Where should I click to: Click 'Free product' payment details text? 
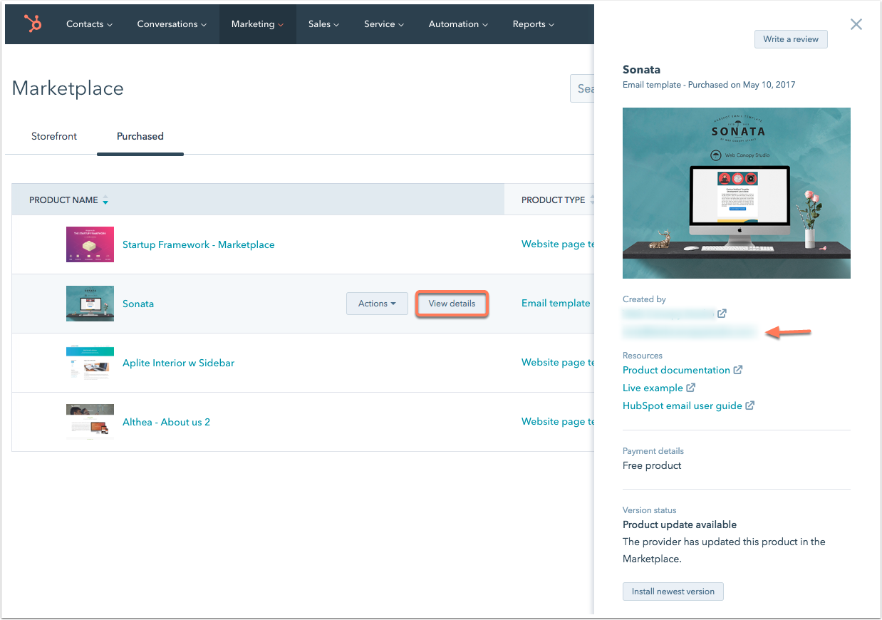[652, 465]
